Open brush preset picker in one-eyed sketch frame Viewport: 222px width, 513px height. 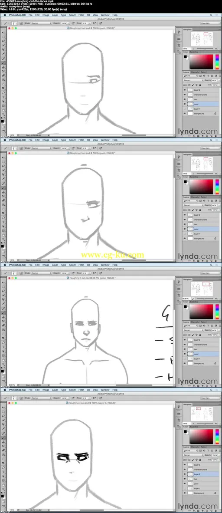14,23
